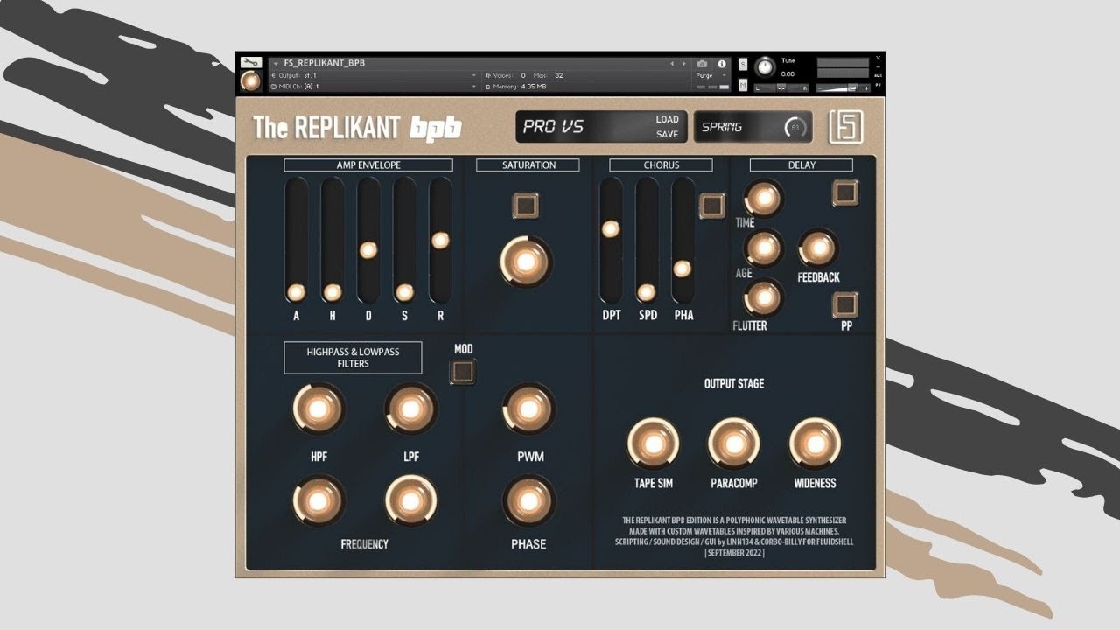The image size is (1120, 630).
Task: Click the SATURATION section label
Action: pyautogui.click(x=528, y=164)
